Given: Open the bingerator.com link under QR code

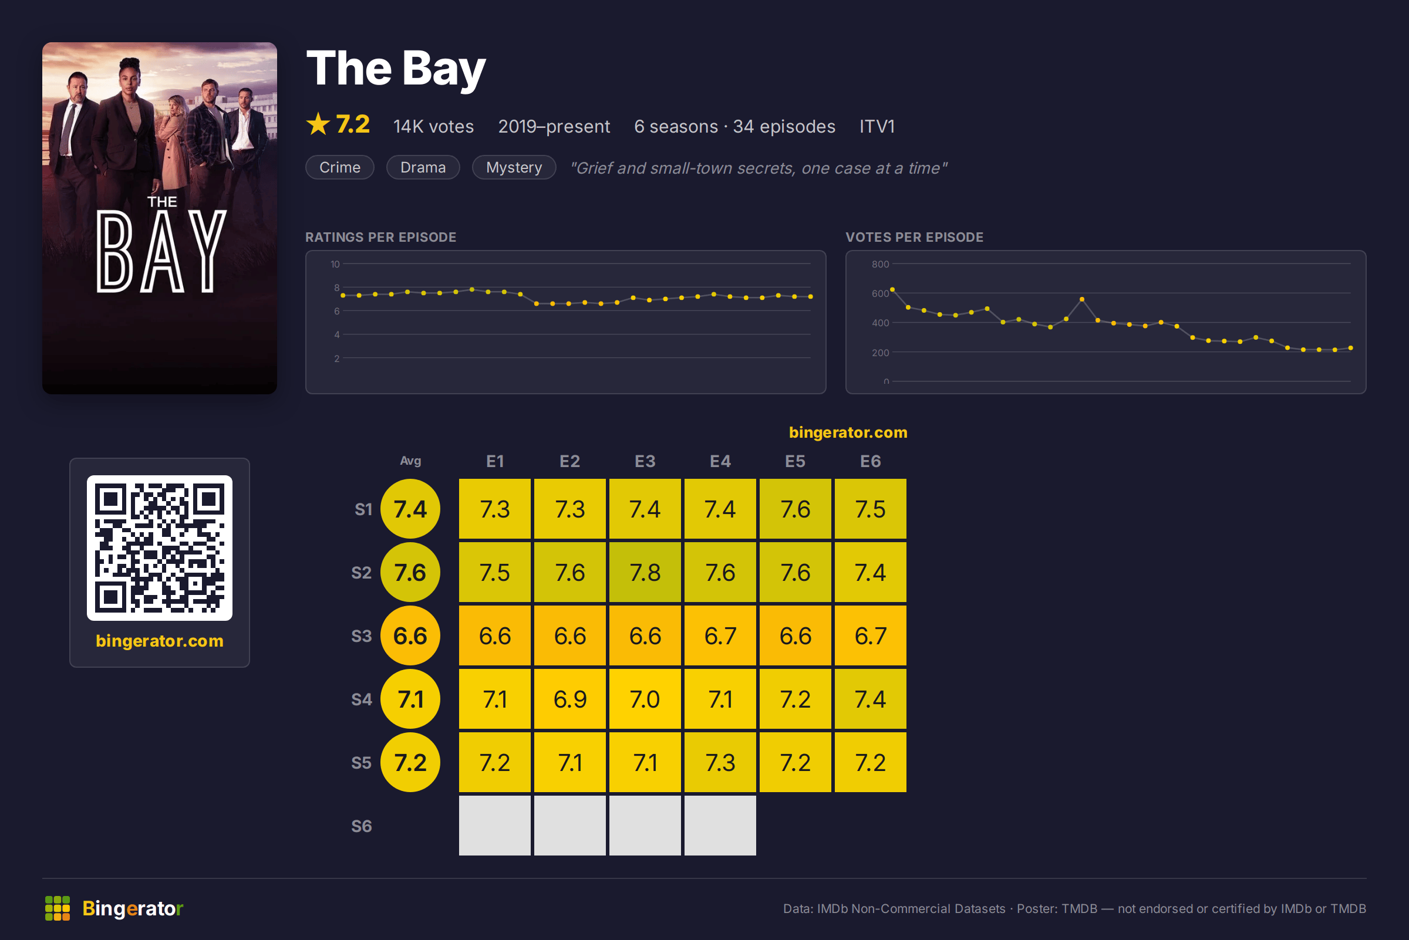Looking at the screenshot, I should click(160, 641).
